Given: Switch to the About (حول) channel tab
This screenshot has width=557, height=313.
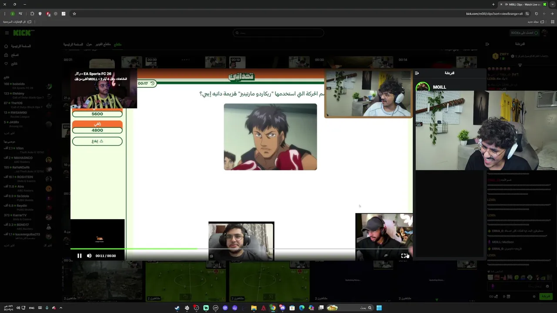Looking at the screenshot, I should [89, 44].
